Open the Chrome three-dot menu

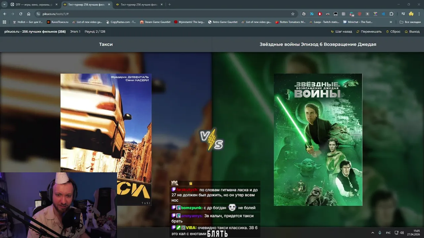coord(419,14)
